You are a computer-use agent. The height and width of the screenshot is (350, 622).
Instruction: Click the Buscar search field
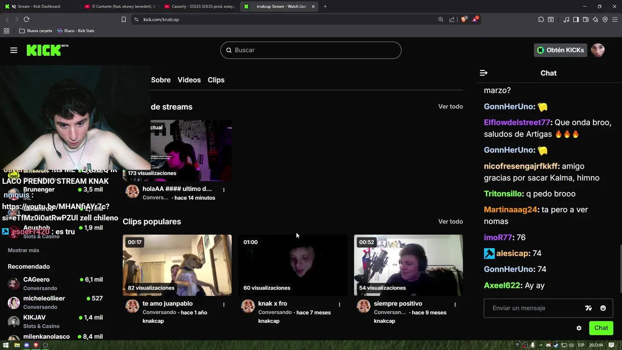click(311, 50)
